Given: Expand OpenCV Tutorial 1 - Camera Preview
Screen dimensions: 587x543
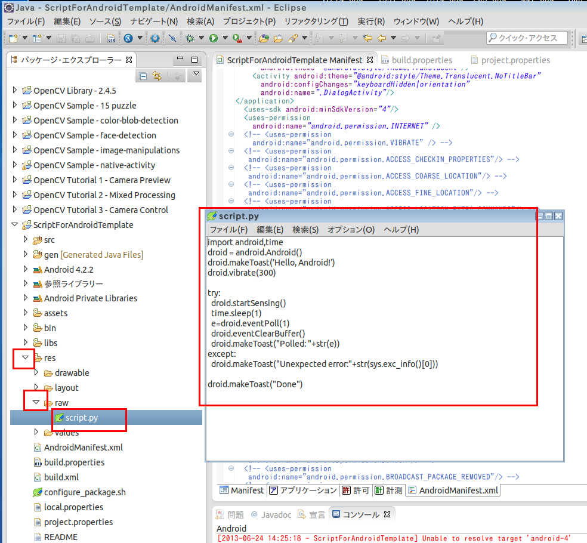Looking at the screenshot, I should point(14,180).
